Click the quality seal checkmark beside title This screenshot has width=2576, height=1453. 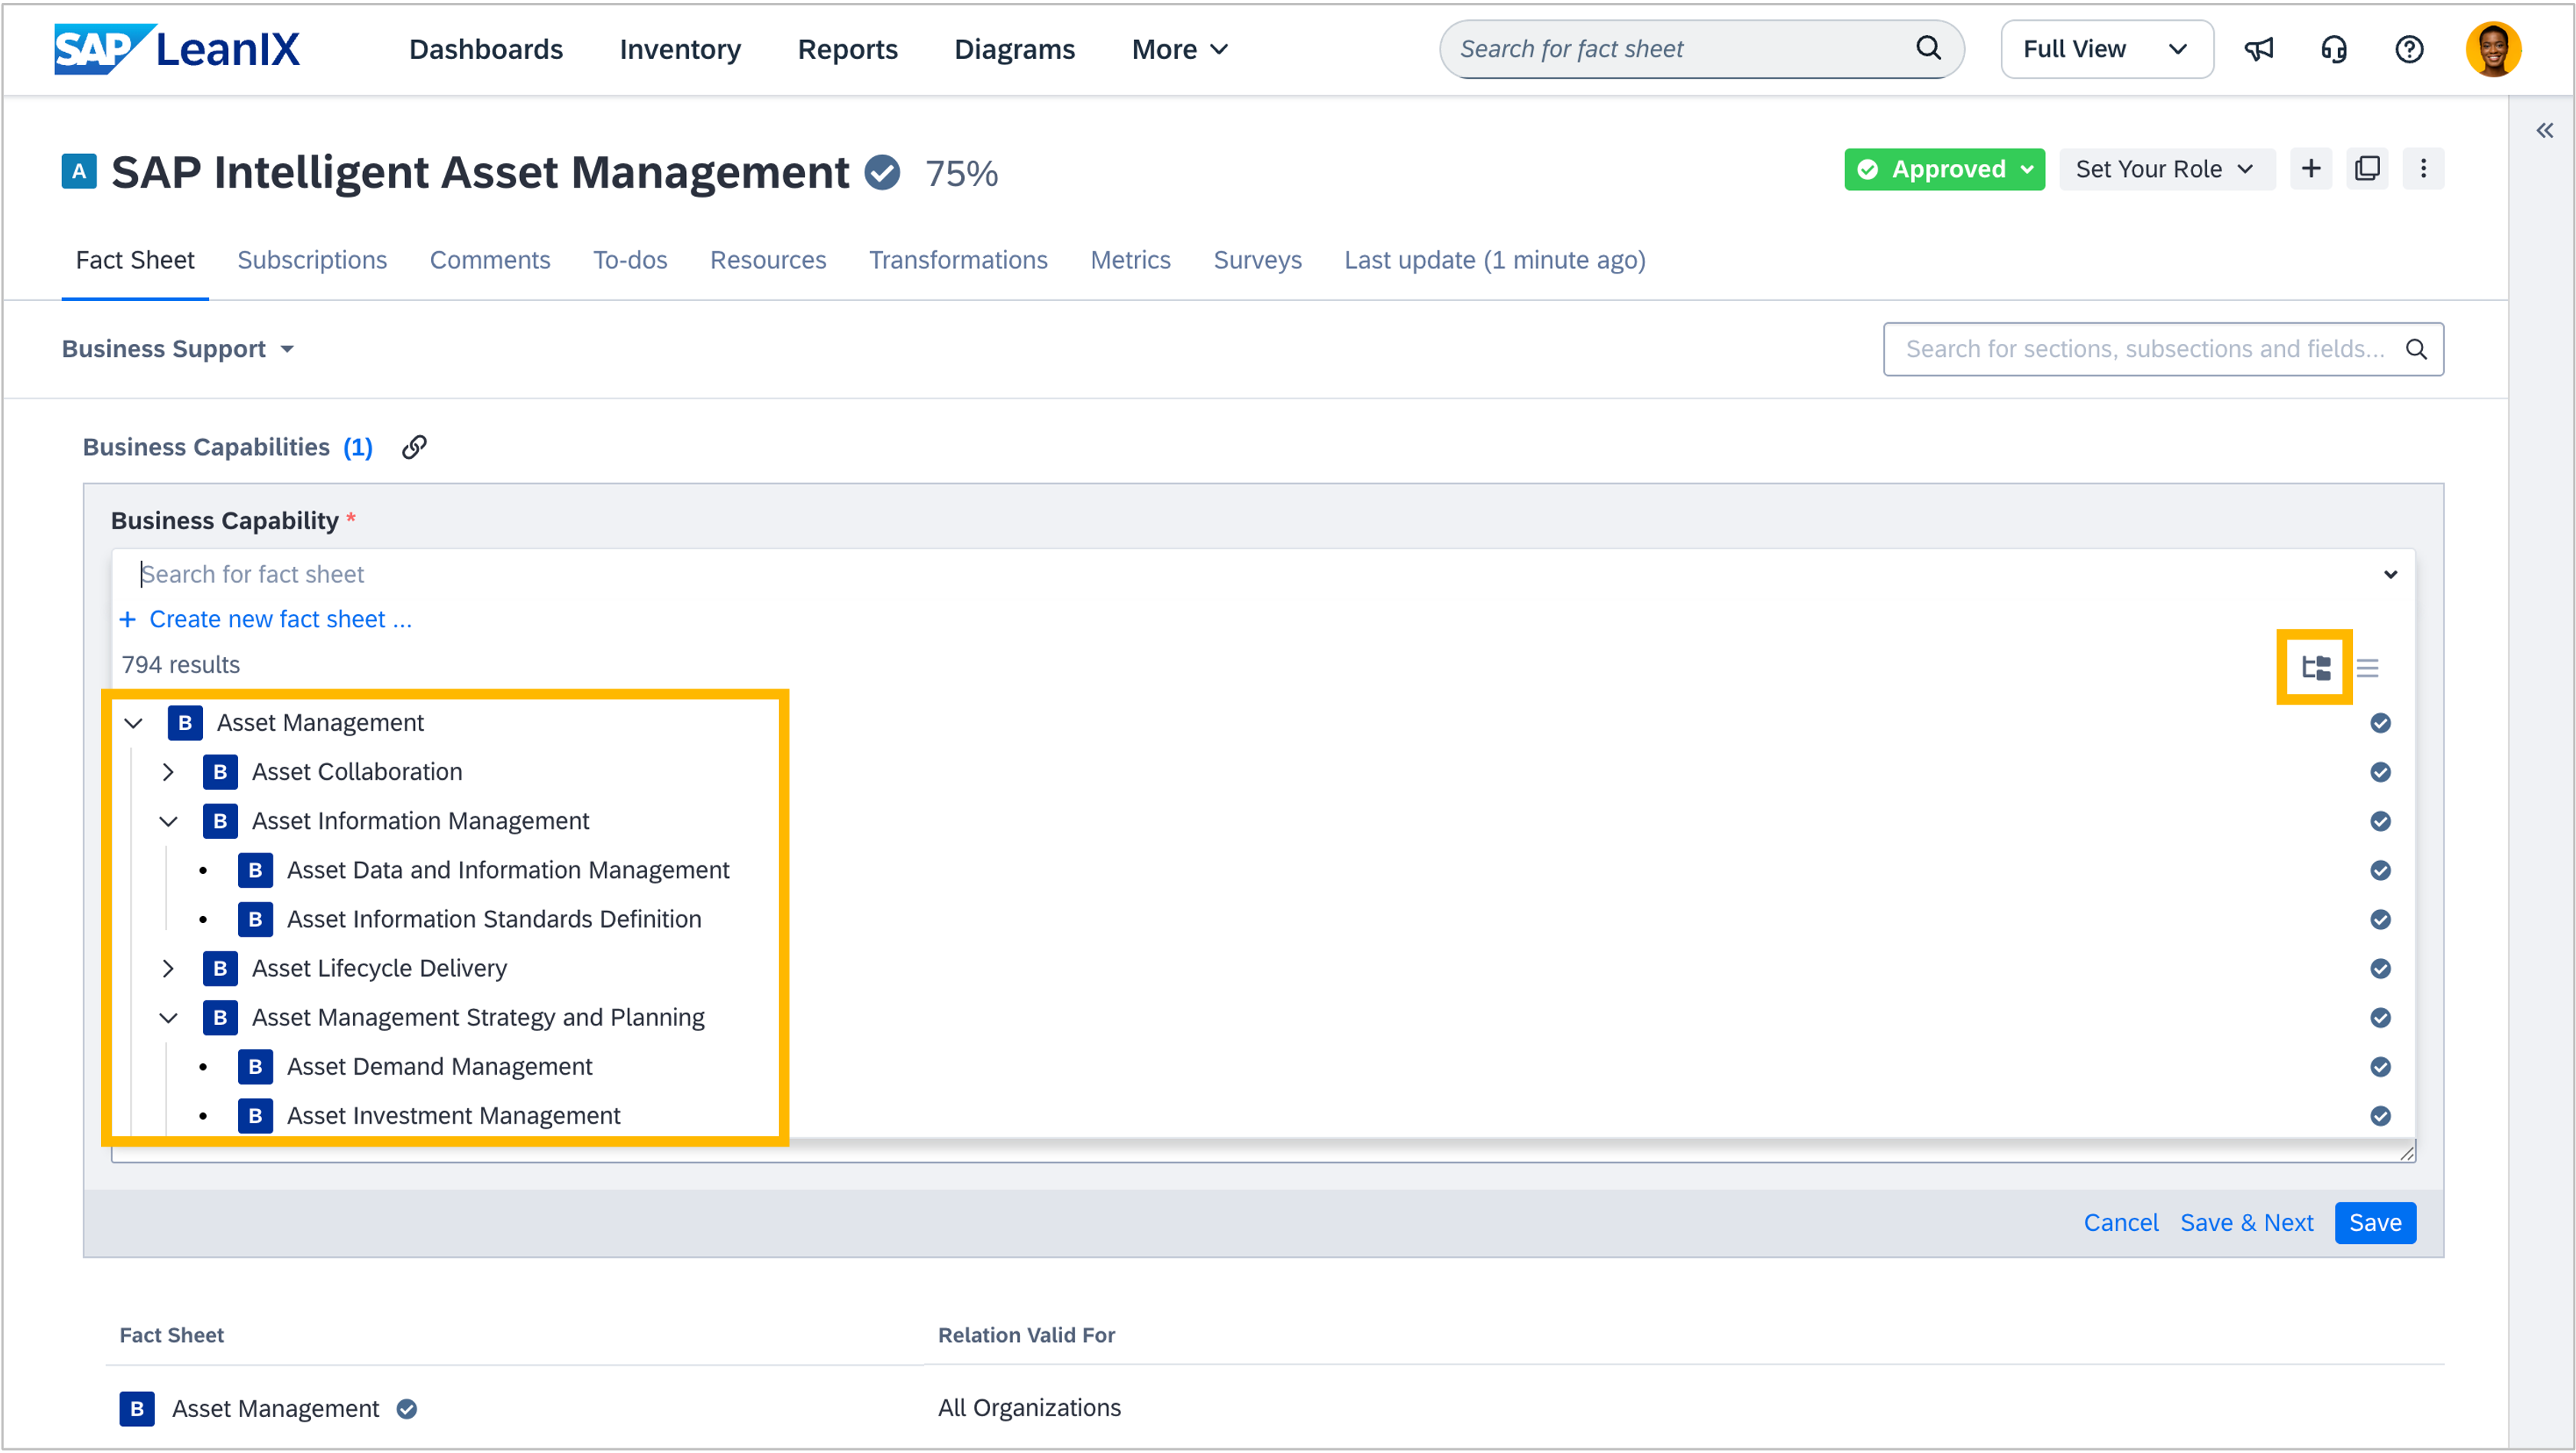pos(882,172)
